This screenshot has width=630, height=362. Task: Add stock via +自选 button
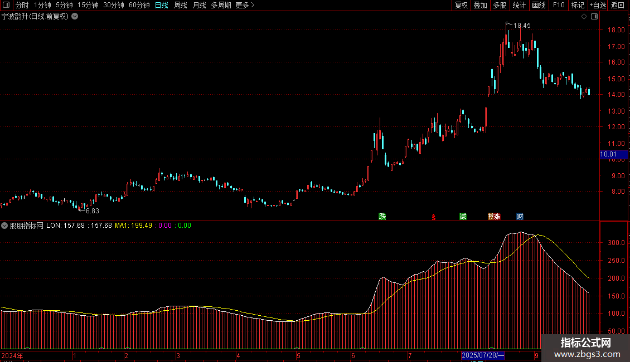tap(598, 5)
